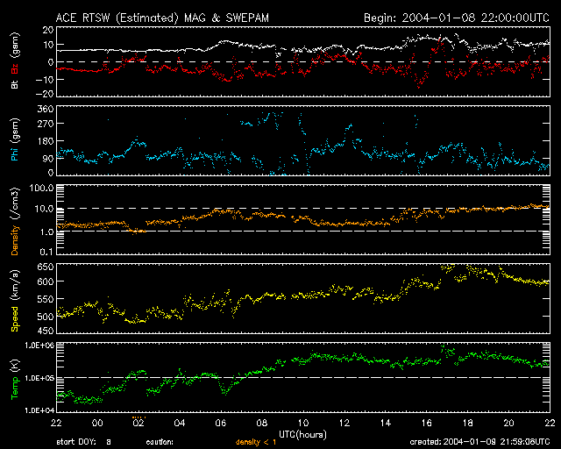Click the '1.0E+06' tick on Temp axis
This screenshot has height=449, width=561.
[39, 346]
